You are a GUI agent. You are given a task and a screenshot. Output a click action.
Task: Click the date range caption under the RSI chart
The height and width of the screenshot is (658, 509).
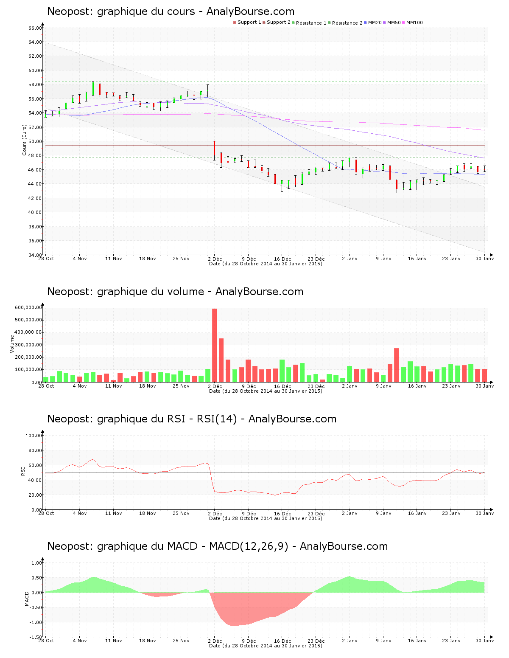pyautogui.click(x=266, y=518)
